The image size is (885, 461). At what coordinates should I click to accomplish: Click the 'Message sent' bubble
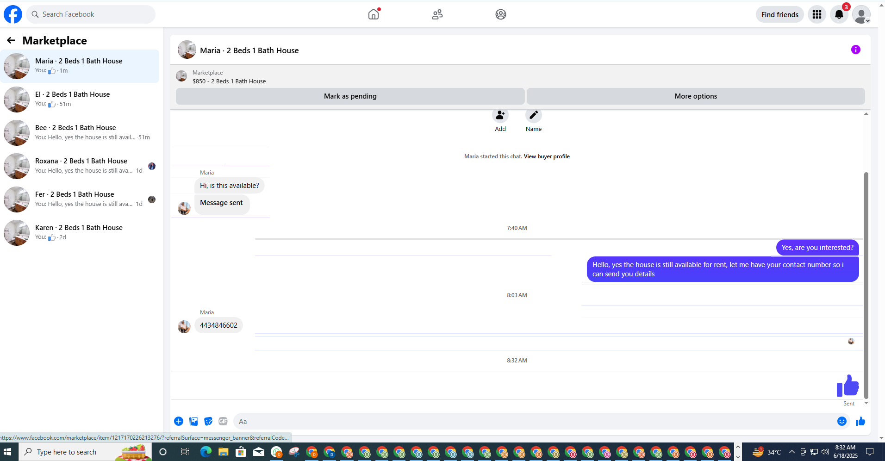click(222, 204)
